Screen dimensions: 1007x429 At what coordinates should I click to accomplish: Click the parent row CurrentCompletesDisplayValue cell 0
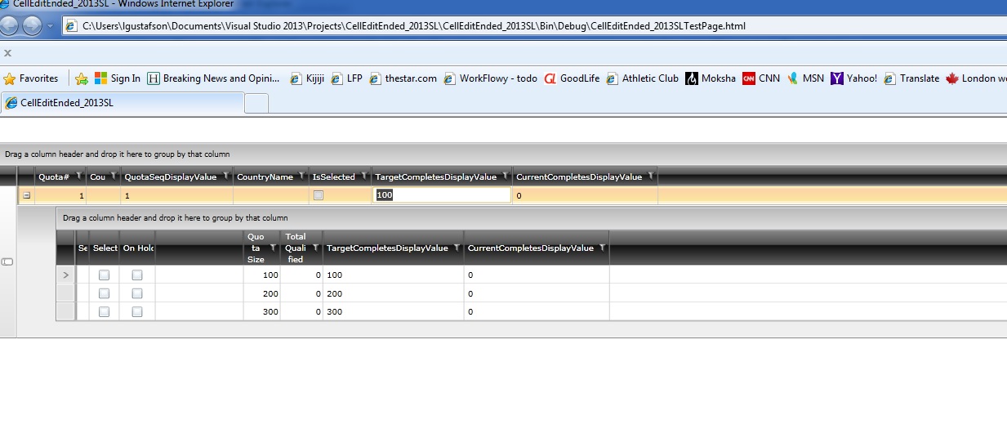click(585, 195)
